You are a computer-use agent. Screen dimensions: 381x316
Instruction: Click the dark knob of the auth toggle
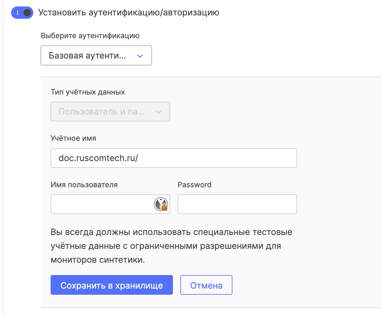(x=27, y=13)
